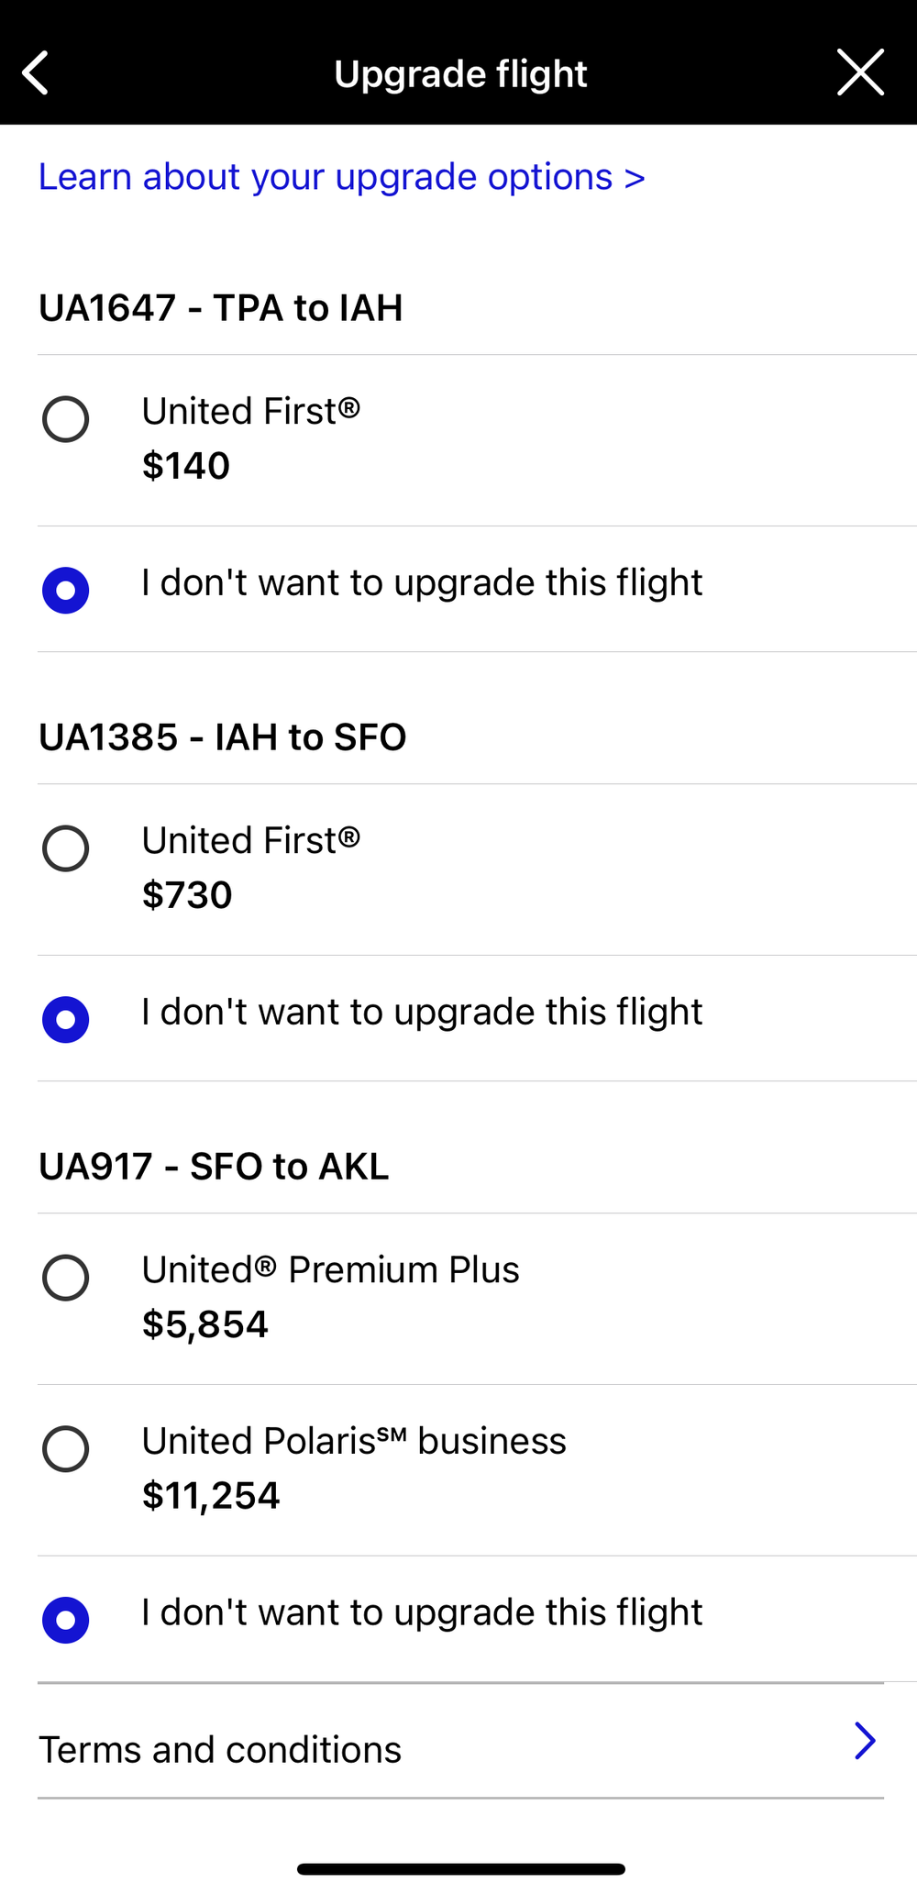Tap the UA1647 - TPA to IAH header
917x1894 pixels.
(220, 308)
